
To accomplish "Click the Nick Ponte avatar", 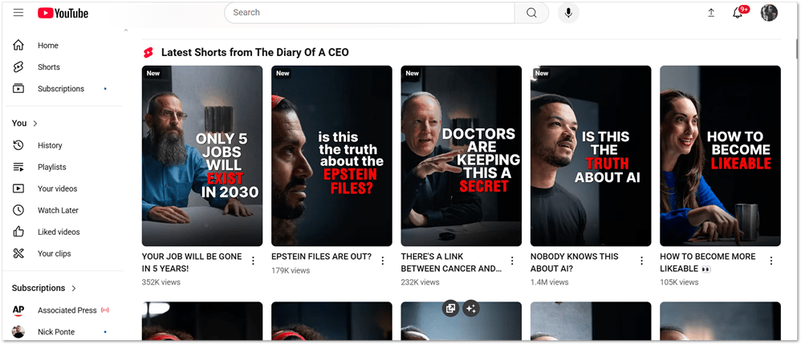I will click(x=18, y=332).
